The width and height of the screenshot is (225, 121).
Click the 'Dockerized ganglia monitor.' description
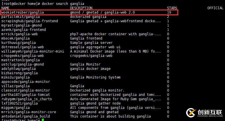tap(97, 90)
